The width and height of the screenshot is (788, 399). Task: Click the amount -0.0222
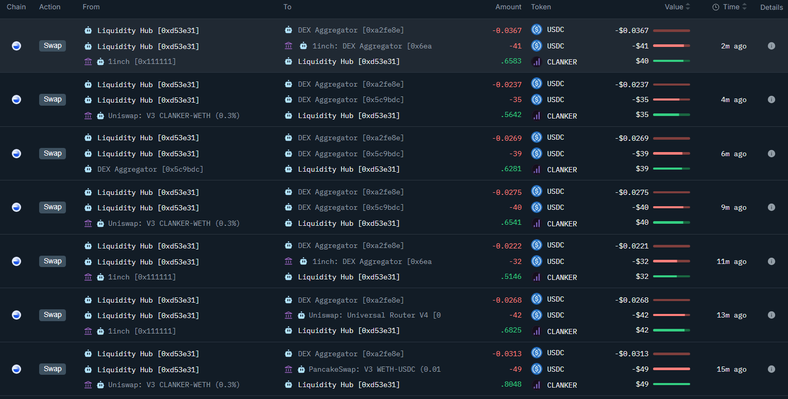(507, 246)
